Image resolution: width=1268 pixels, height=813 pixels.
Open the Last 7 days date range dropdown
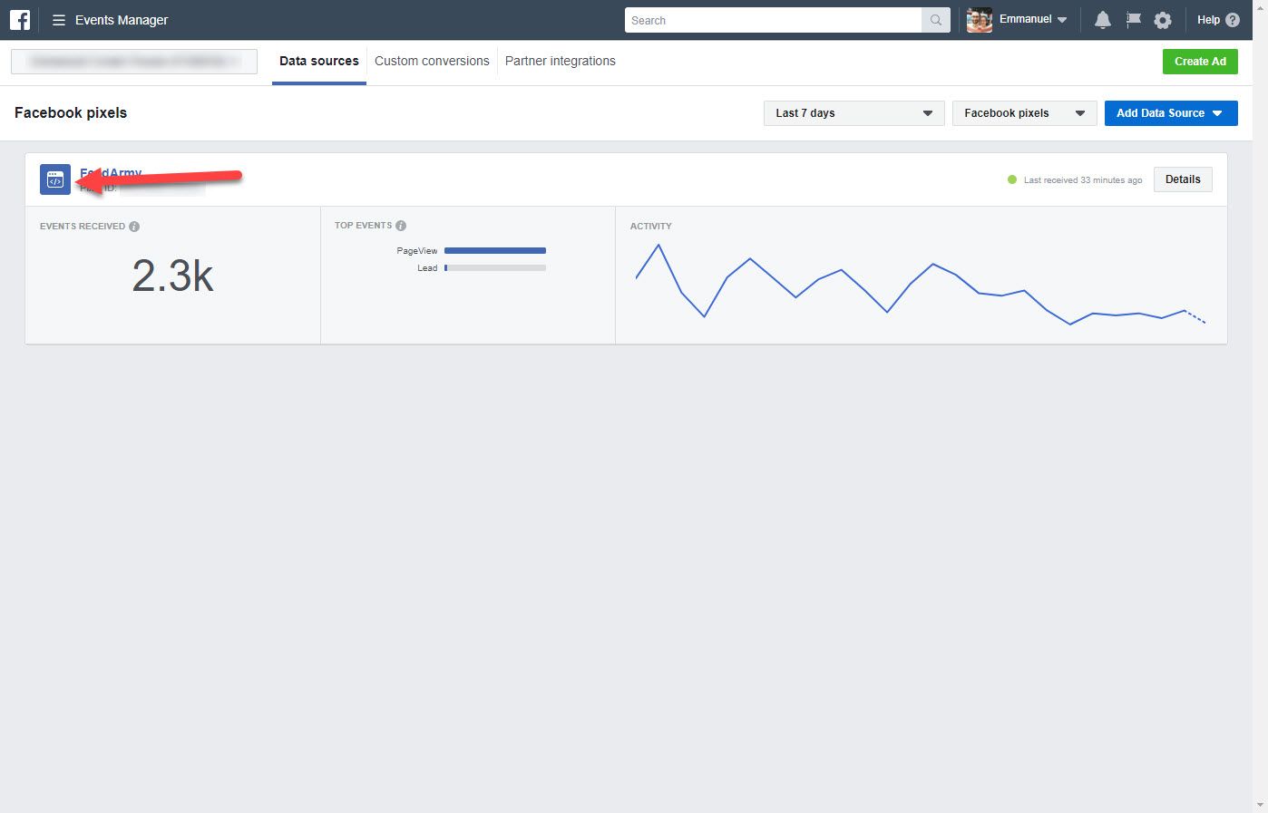[853, 112]
